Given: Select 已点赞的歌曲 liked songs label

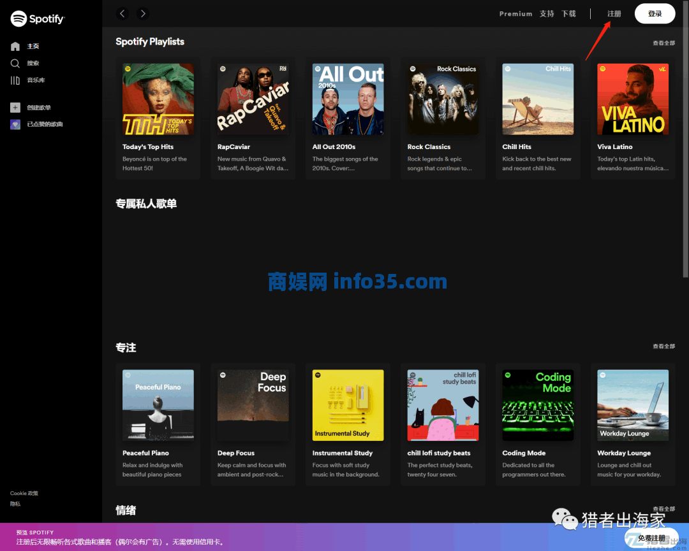Looking at the screenshot, I should tap(45, 125).
